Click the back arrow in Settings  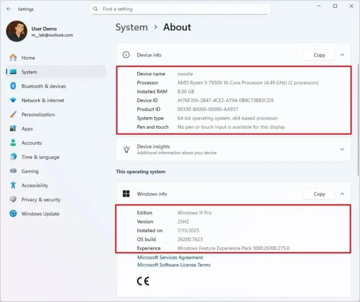point(9,9)
